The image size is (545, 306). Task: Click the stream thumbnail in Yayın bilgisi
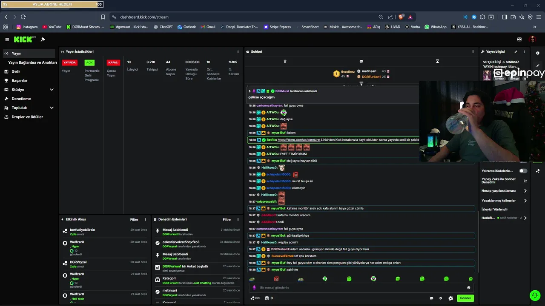[x=487, y=75]
